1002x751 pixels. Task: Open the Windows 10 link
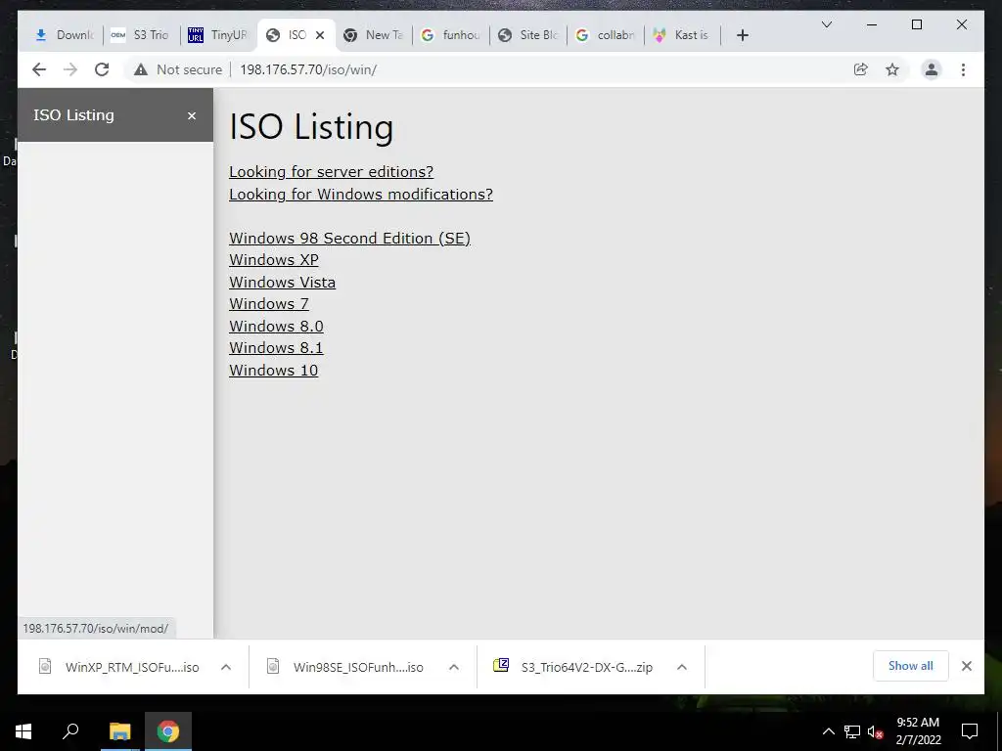tap(274, 371)
